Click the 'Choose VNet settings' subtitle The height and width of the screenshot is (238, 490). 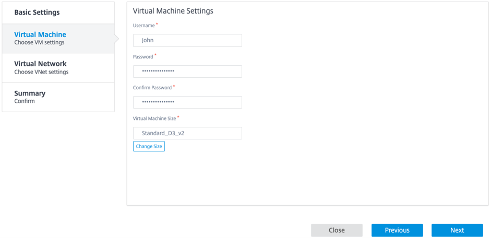[x=41, y=72]
